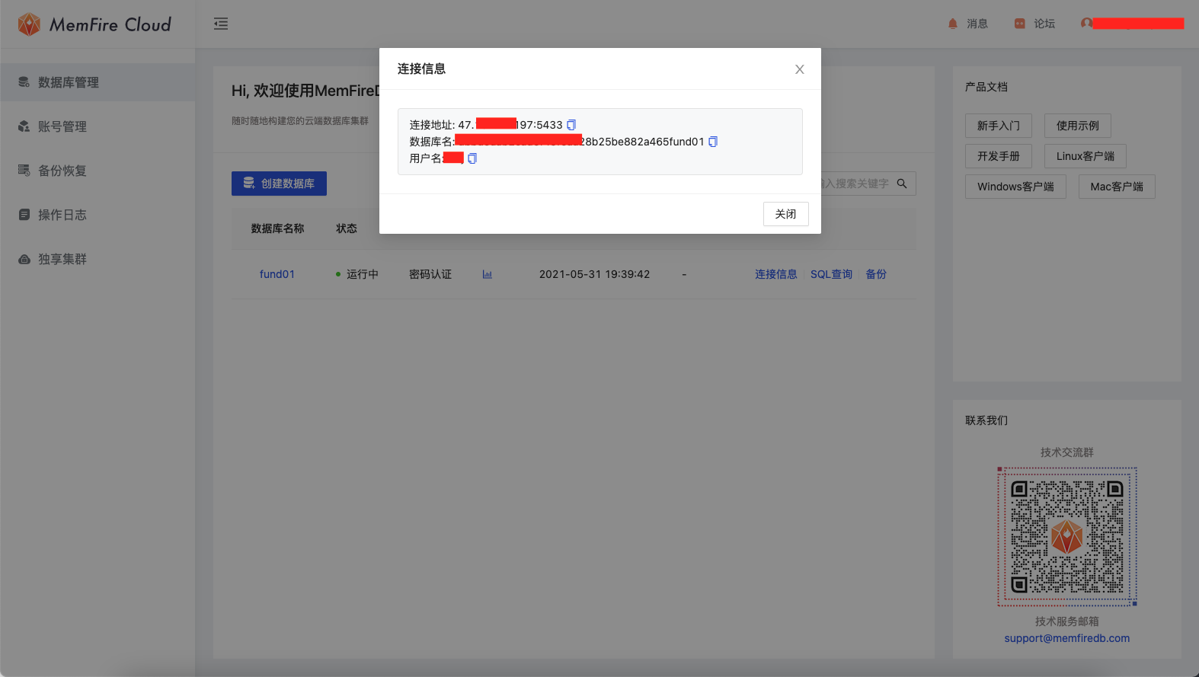Open the Linux客户端 button
Viewport: 1199px width, 677px height.
(x=1085, y=156)
